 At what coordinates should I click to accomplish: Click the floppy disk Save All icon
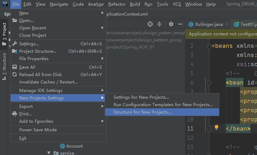[15, 67]
